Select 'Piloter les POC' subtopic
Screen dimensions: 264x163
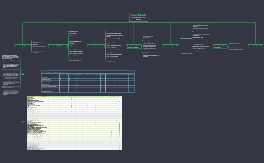click(x=35, y=44)
